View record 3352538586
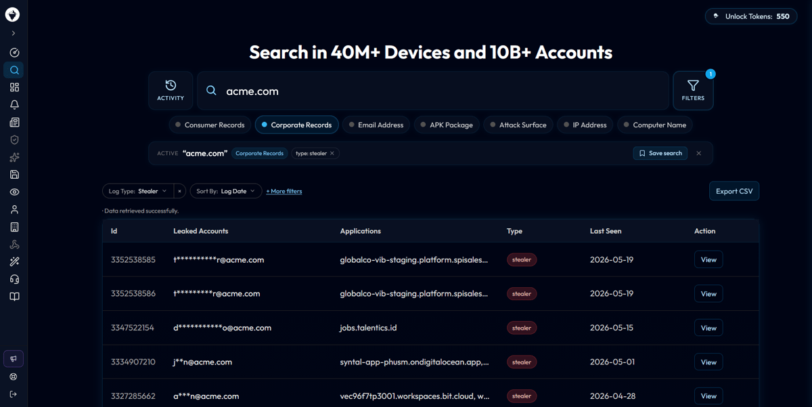 pos(708,294)
